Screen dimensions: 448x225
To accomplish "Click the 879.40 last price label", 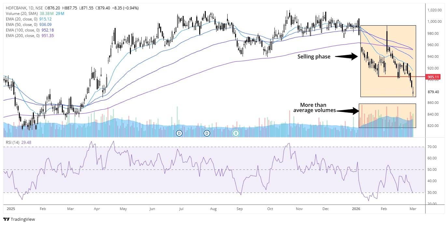I will pyautogui.click(x=433, y=92).
